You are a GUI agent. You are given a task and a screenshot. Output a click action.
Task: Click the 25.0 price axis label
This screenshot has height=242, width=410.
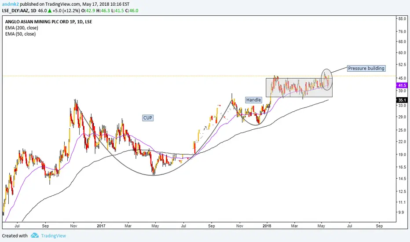pos(402,130)
